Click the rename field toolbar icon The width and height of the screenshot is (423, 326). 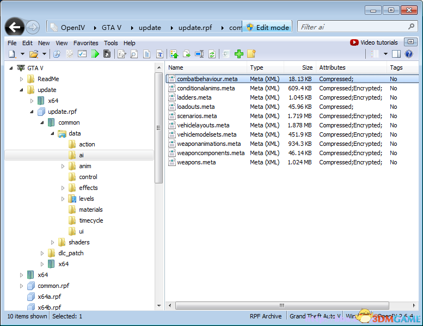click(199, 54)
